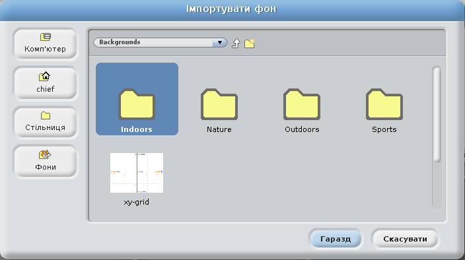Click the home icon above chief
The image size is (465, 260).
(45, 77)
